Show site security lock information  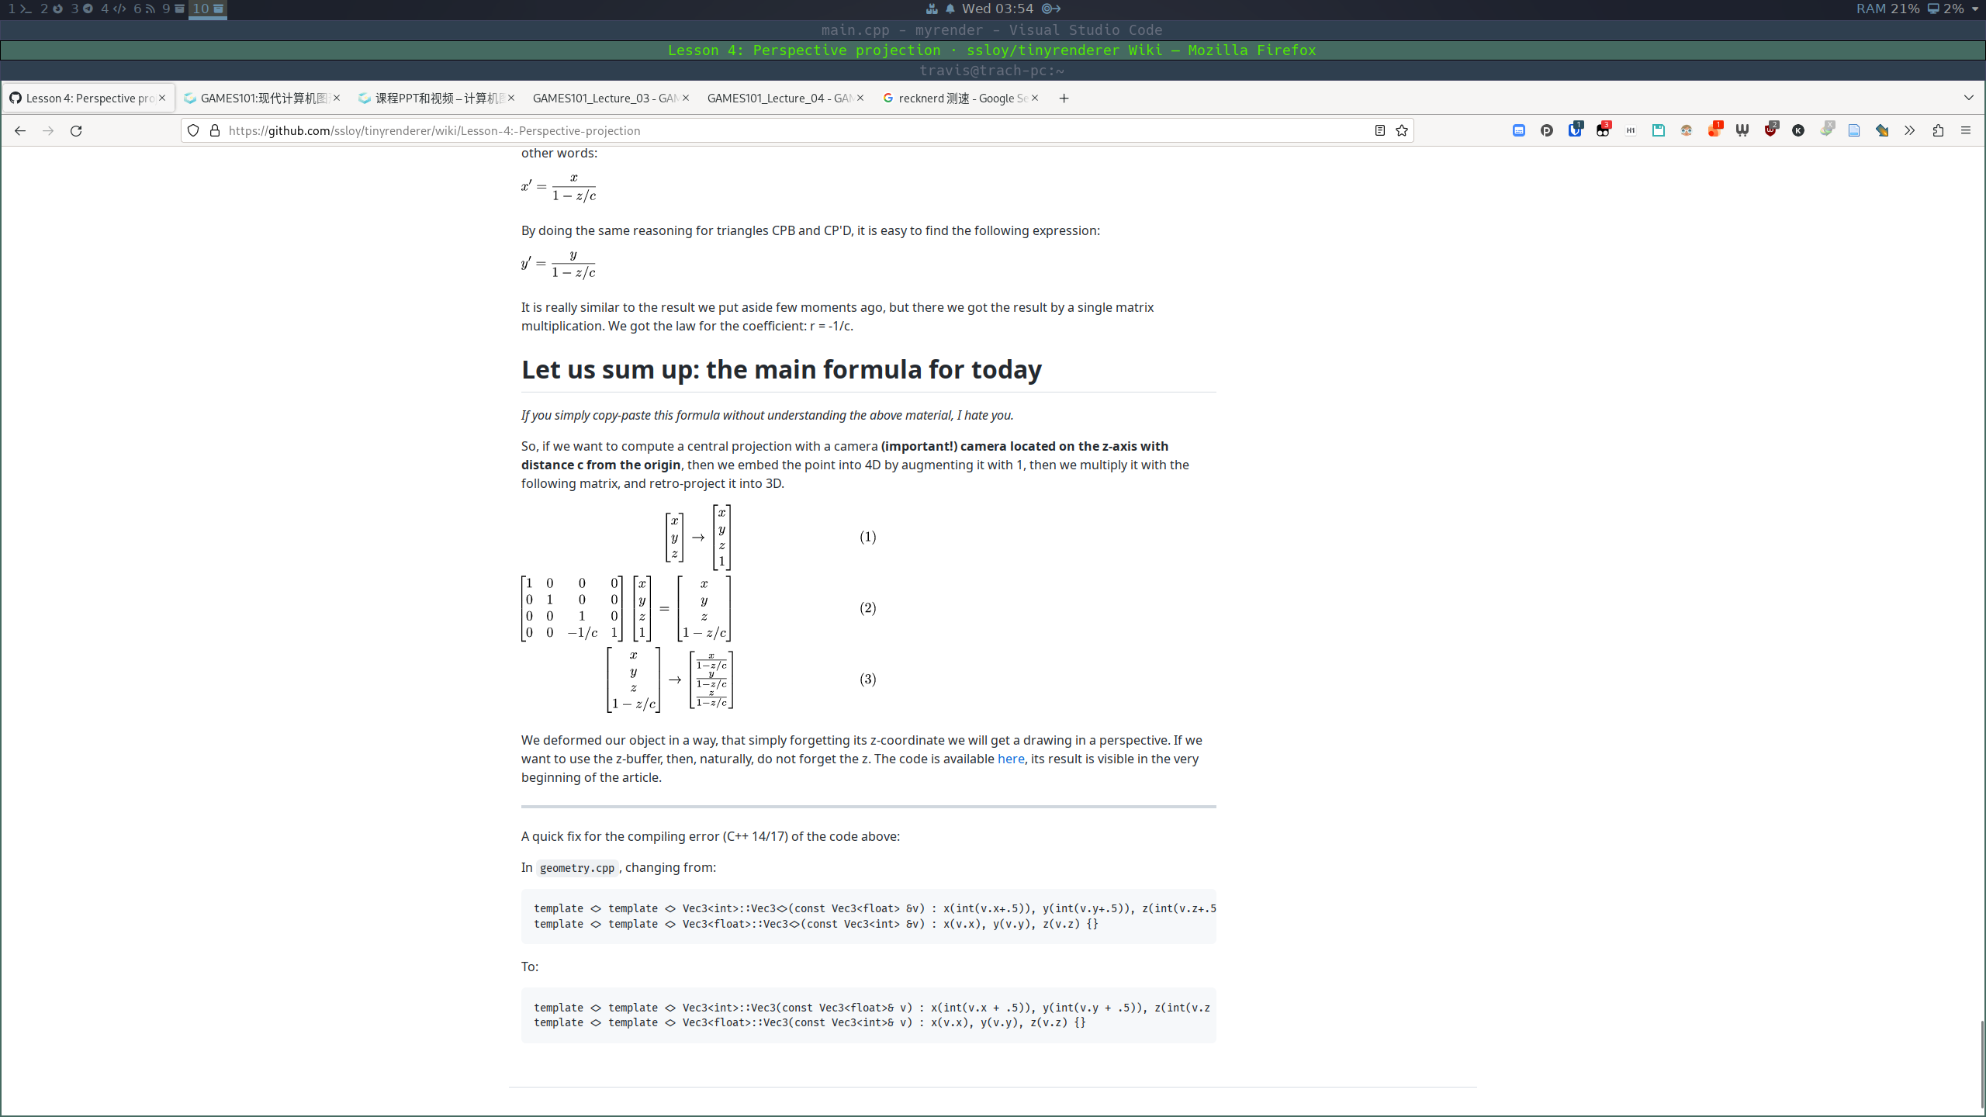(215, 130)
